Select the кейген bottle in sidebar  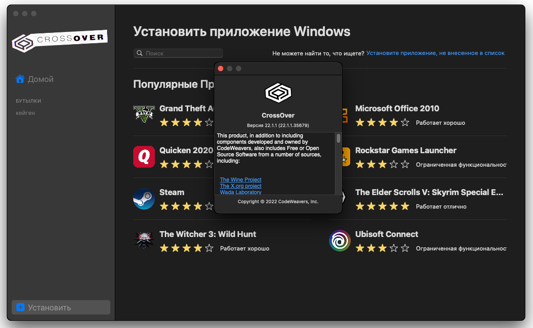tap(25, 113)
